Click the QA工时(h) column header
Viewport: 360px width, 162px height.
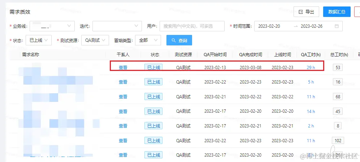click(311, 54)
